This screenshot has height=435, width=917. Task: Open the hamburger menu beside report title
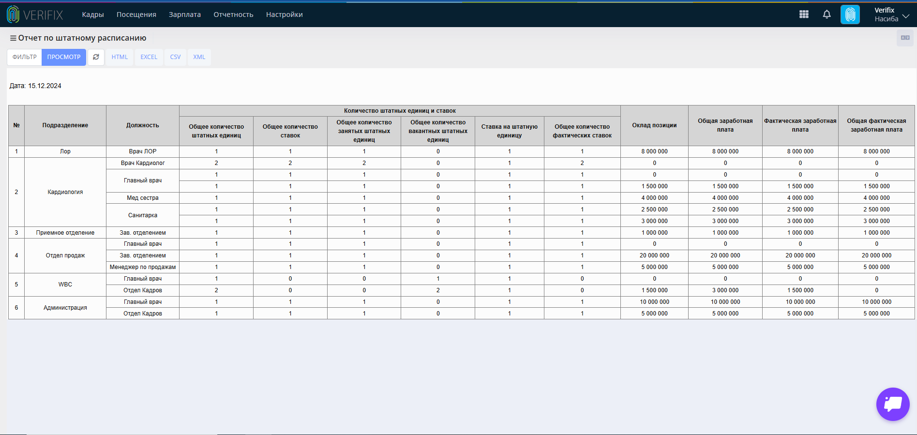pos(13,38)
